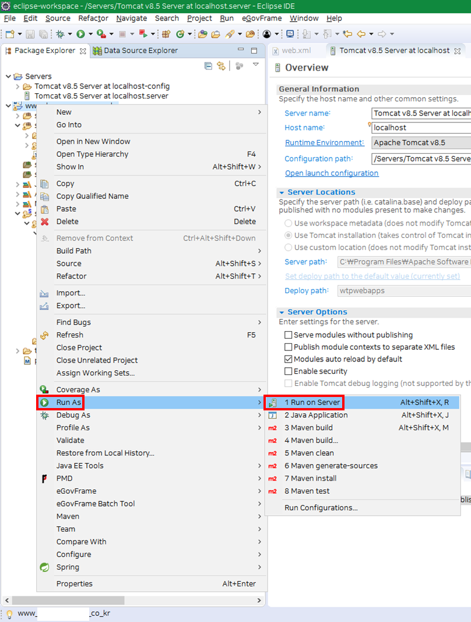Screen dimensions: 471x622
Task: Switch to Data Source Explorer tab
Action: click(x=136, y=51)
